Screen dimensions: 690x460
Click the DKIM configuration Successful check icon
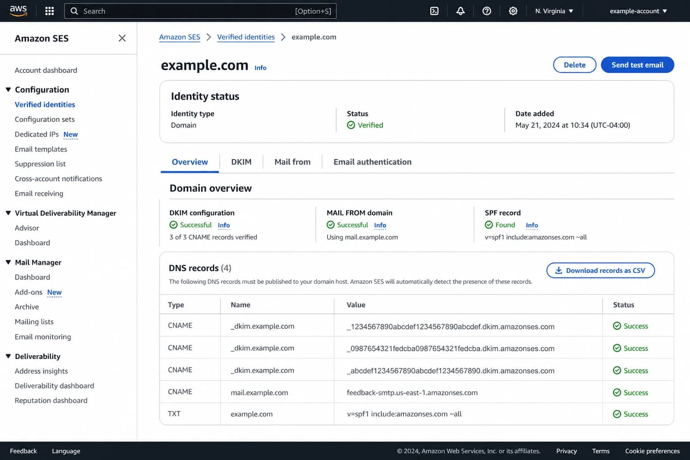click(x=173, y=225)
